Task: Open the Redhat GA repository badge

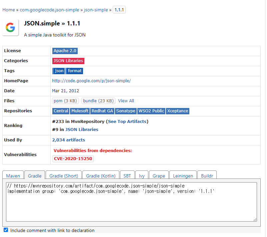Action: (102, 111)
